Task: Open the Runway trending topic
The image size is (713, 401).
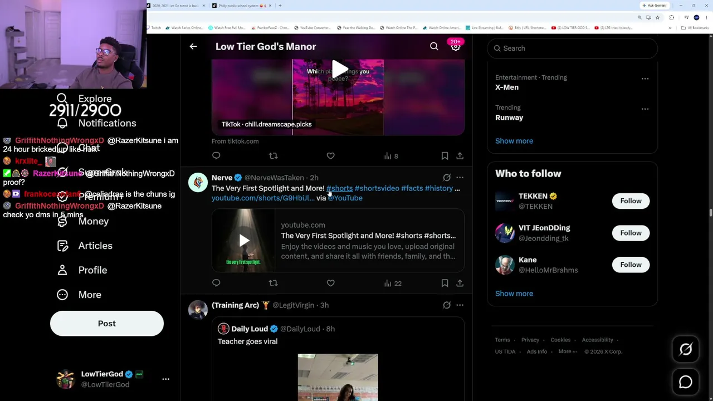Action: point(509,118)
